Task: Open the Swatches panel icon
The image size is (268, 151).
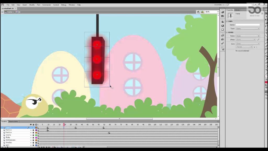Action: [x=222, y=16]
